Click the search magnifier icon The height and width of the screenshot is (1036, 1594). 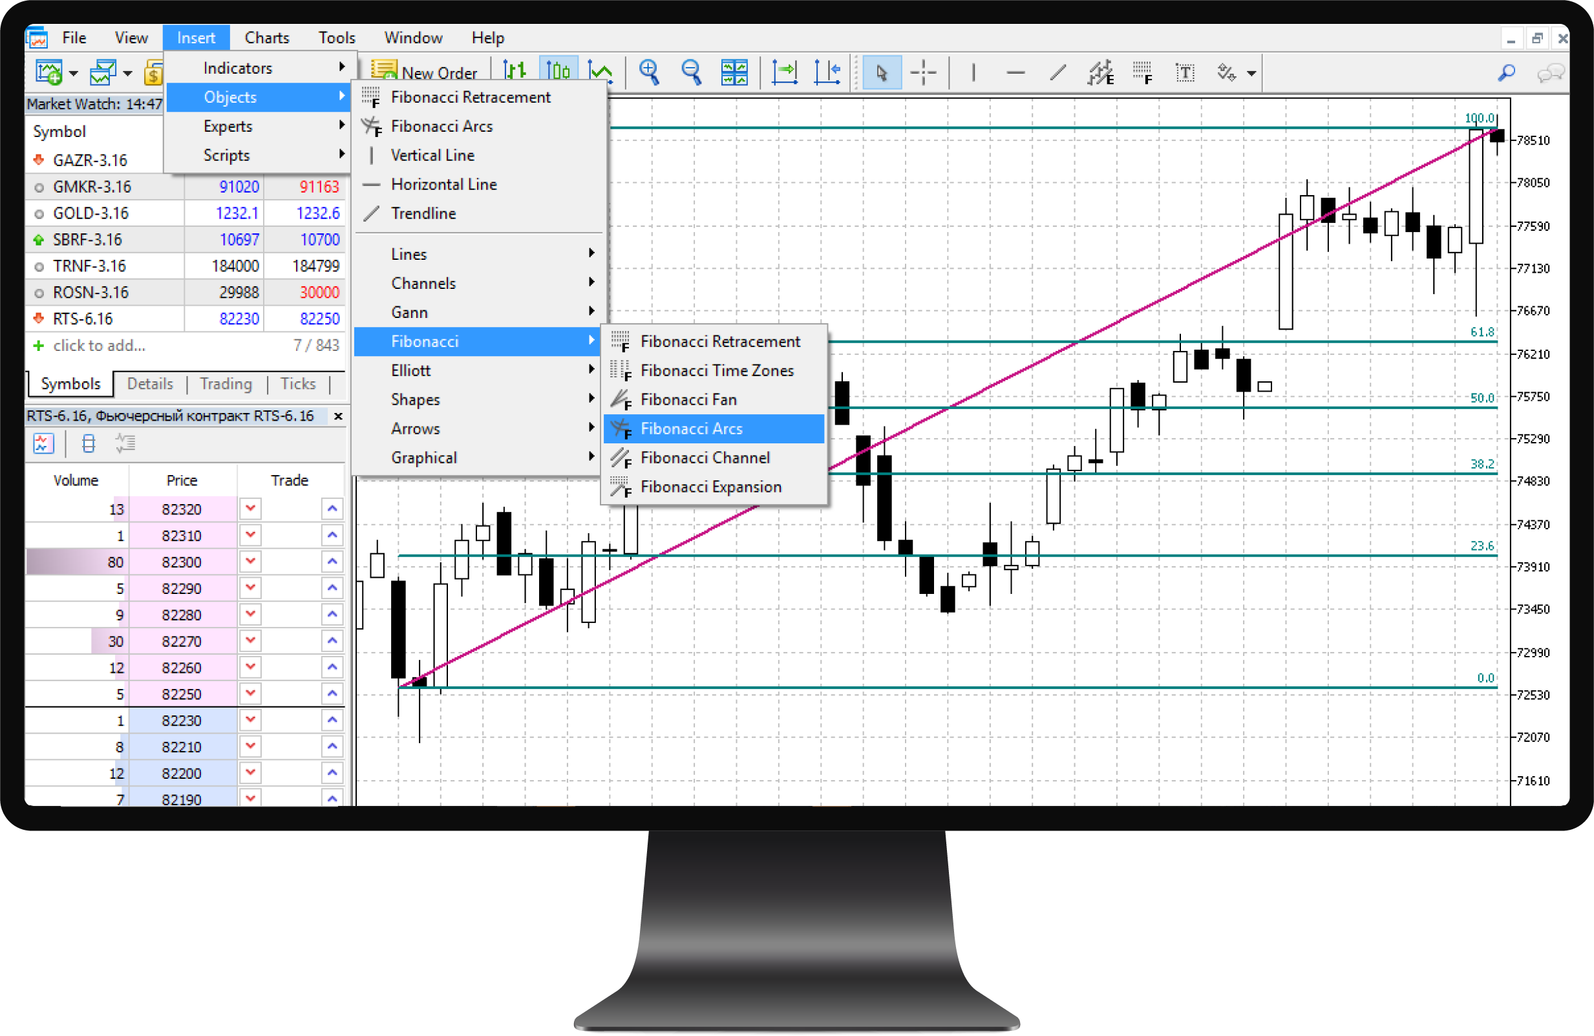pyautogui.click(x=1506, y=72)
